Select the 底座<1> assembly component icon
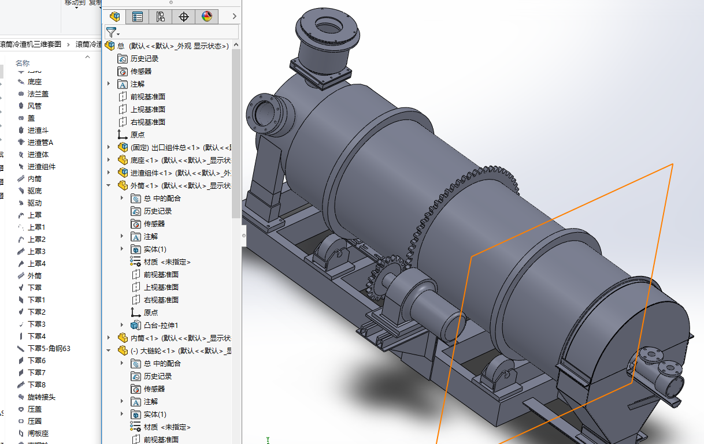704x444 pixels. [x=123, y=160]
